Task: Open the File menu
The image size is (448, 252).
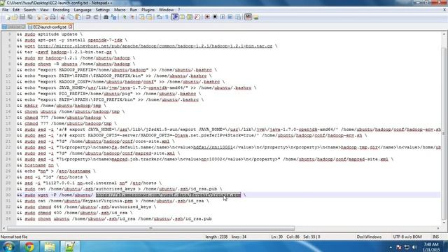Action: click(5, 10)
